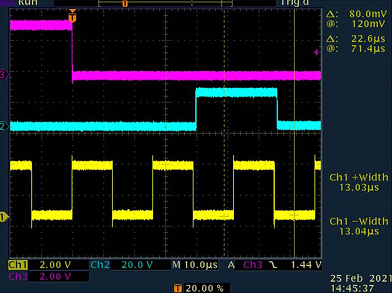
Task: Select the cyan channel 2 ground marker
Action: point(4,127)
